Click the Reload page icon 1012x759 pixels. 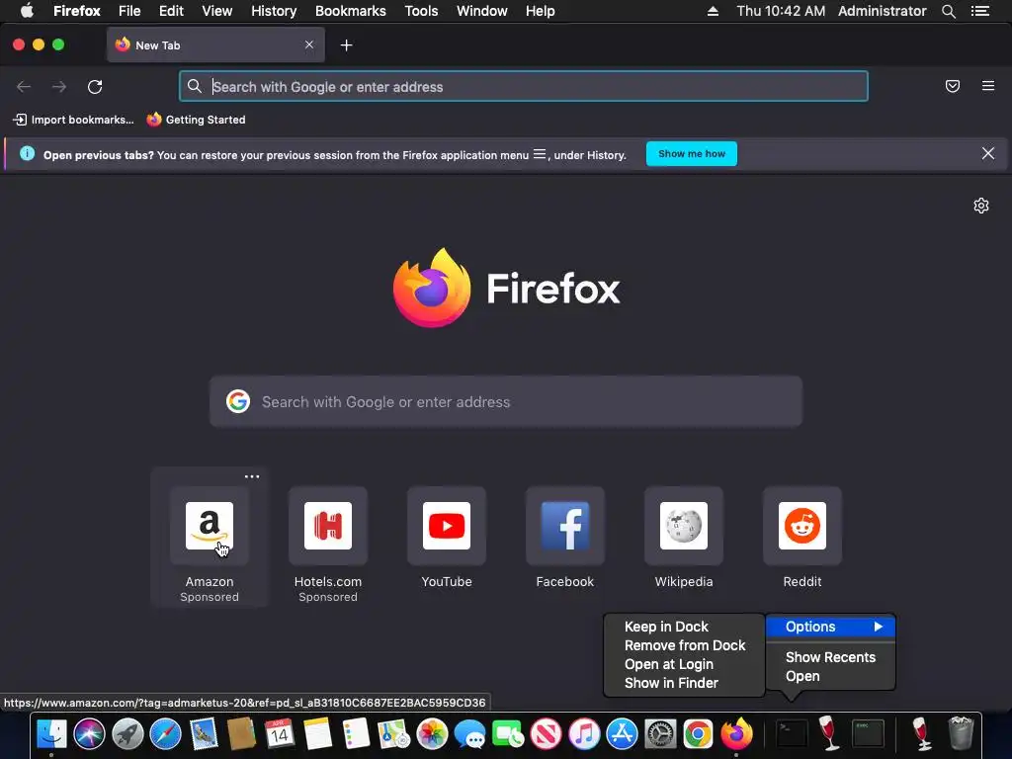click(95, 87)
